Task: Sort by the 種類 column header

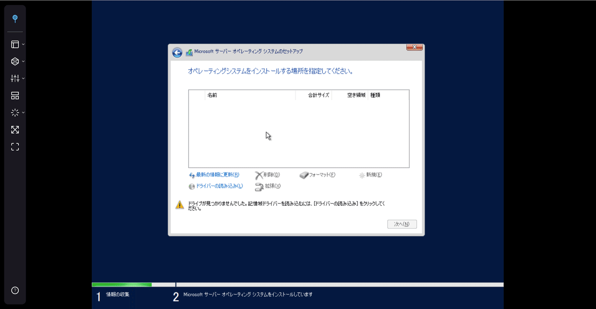Action: point(388,95)
